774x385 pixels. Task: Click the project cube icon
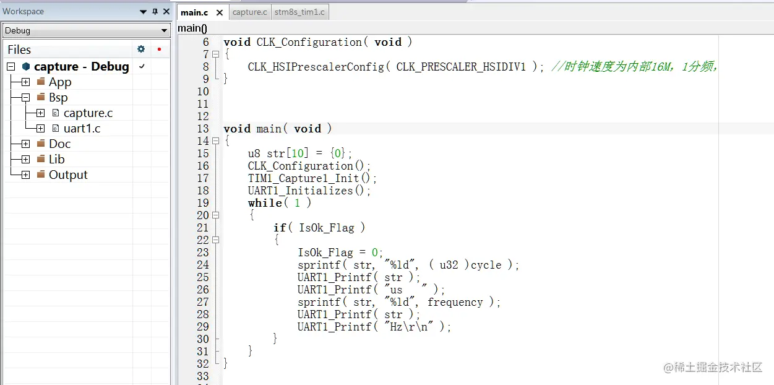(26, 66)
